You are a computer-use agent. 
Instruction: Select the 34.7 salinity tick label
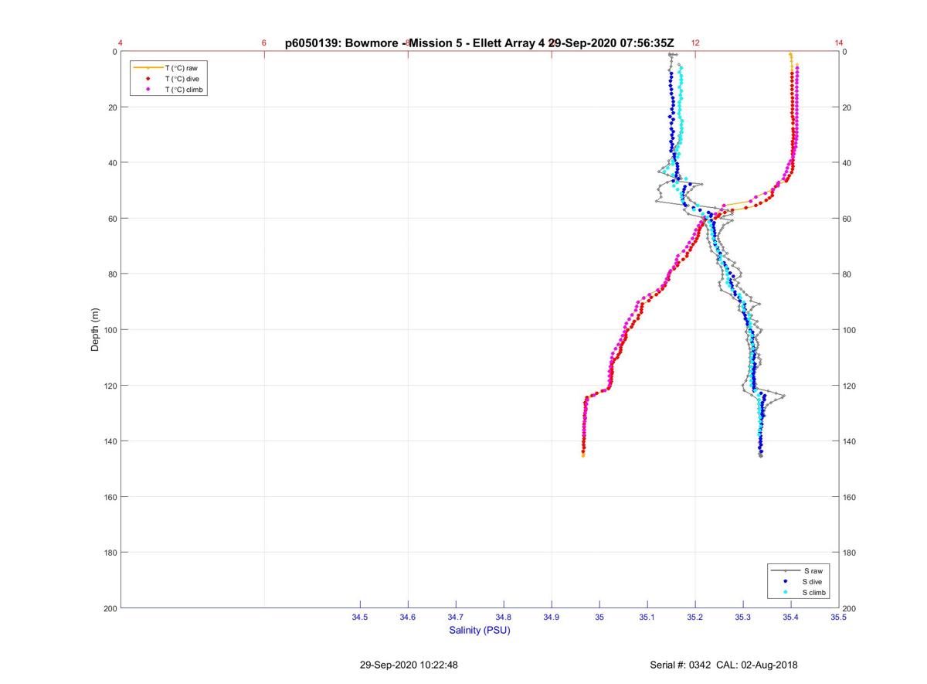pos(456,617)
